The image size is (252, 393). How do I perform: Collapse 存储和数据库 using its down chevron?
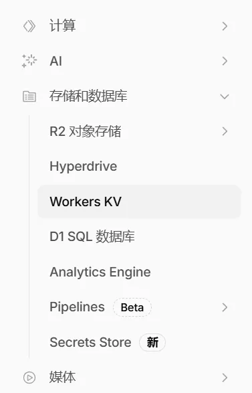(x=225, y=96)
